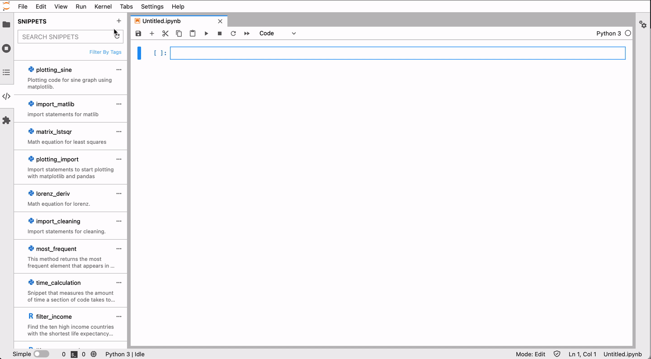Viewport: 651px width, 359px height.
Task: Open the Code Snippets sidebar icon
Action: tap(6, 96)
